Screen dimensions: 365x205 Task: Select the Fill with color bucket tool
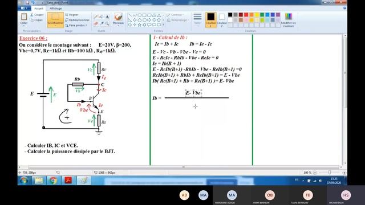102,17
